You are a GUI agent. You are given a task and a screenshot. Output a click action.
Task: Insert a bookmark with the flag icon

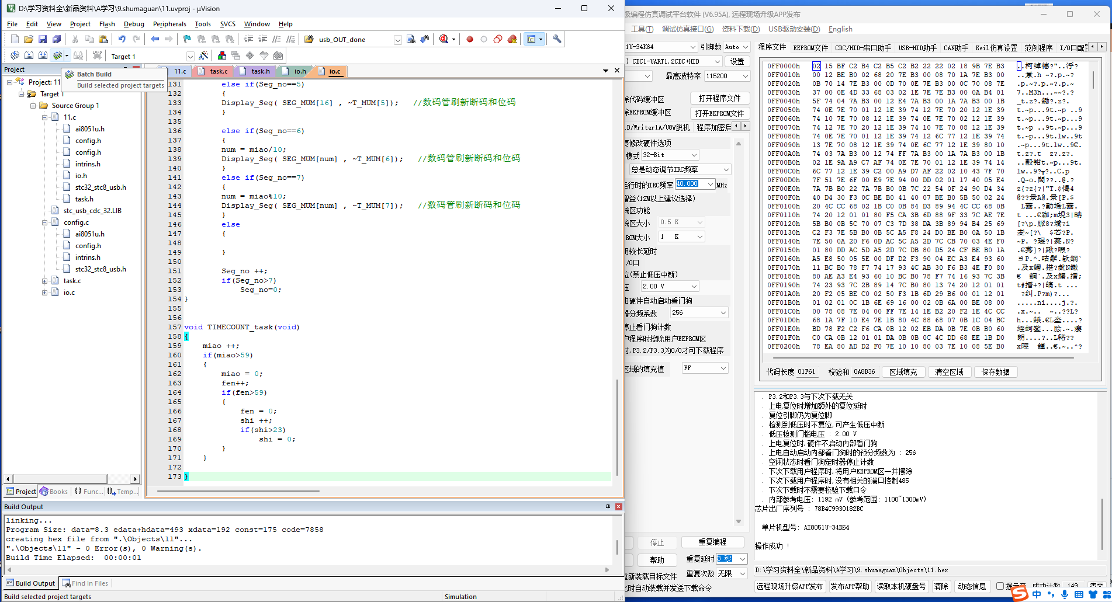tap(187, 39)
